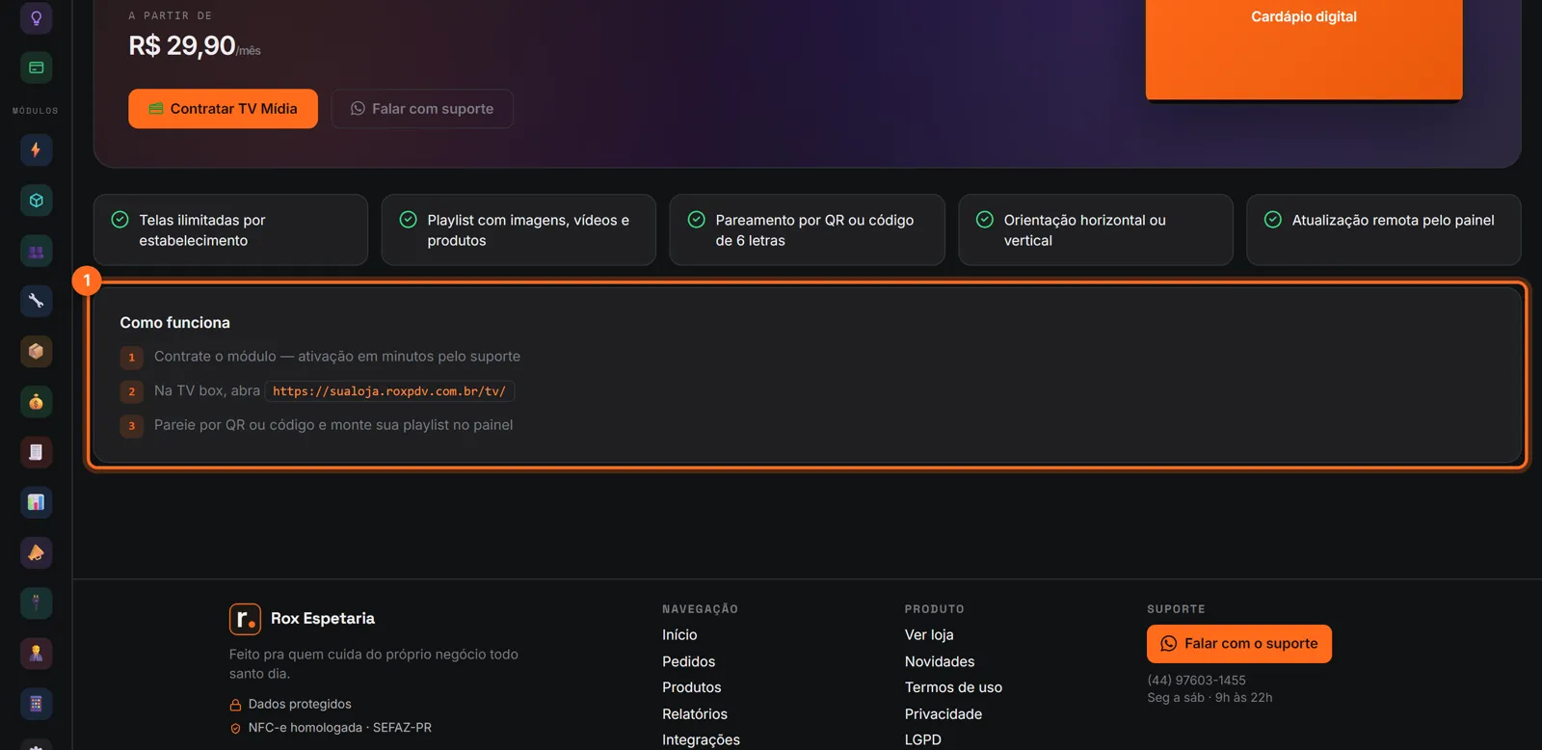Viewport: 1542px width, 750px height.
Task: Open the Produtos footer link
Action: click(x=691, y=687)
